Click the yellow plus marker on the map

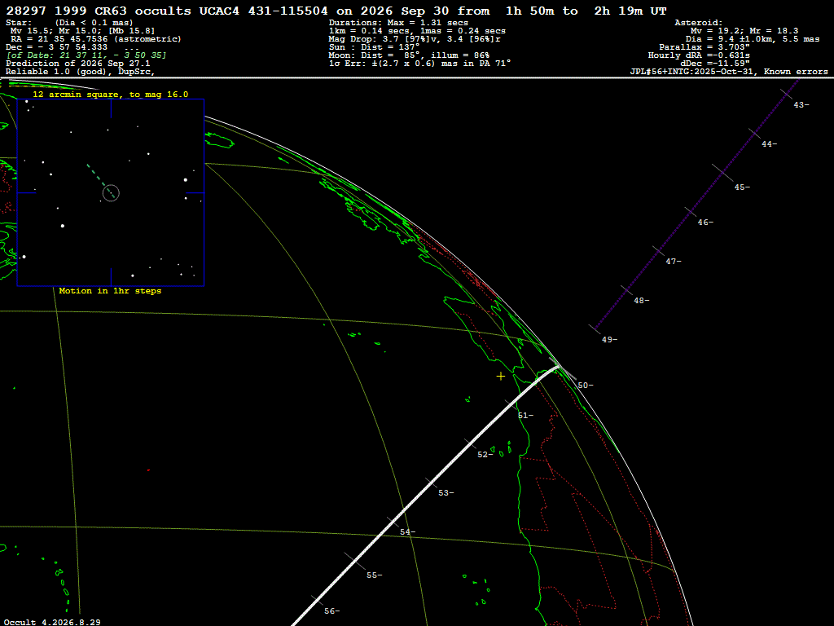501,377
